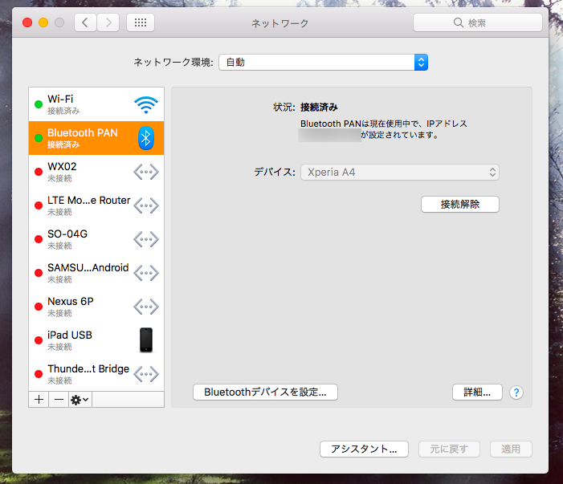The width and height of the screenshot is (563, 484).
Task: Click the remove service minus button
Action: click(59, 399)
